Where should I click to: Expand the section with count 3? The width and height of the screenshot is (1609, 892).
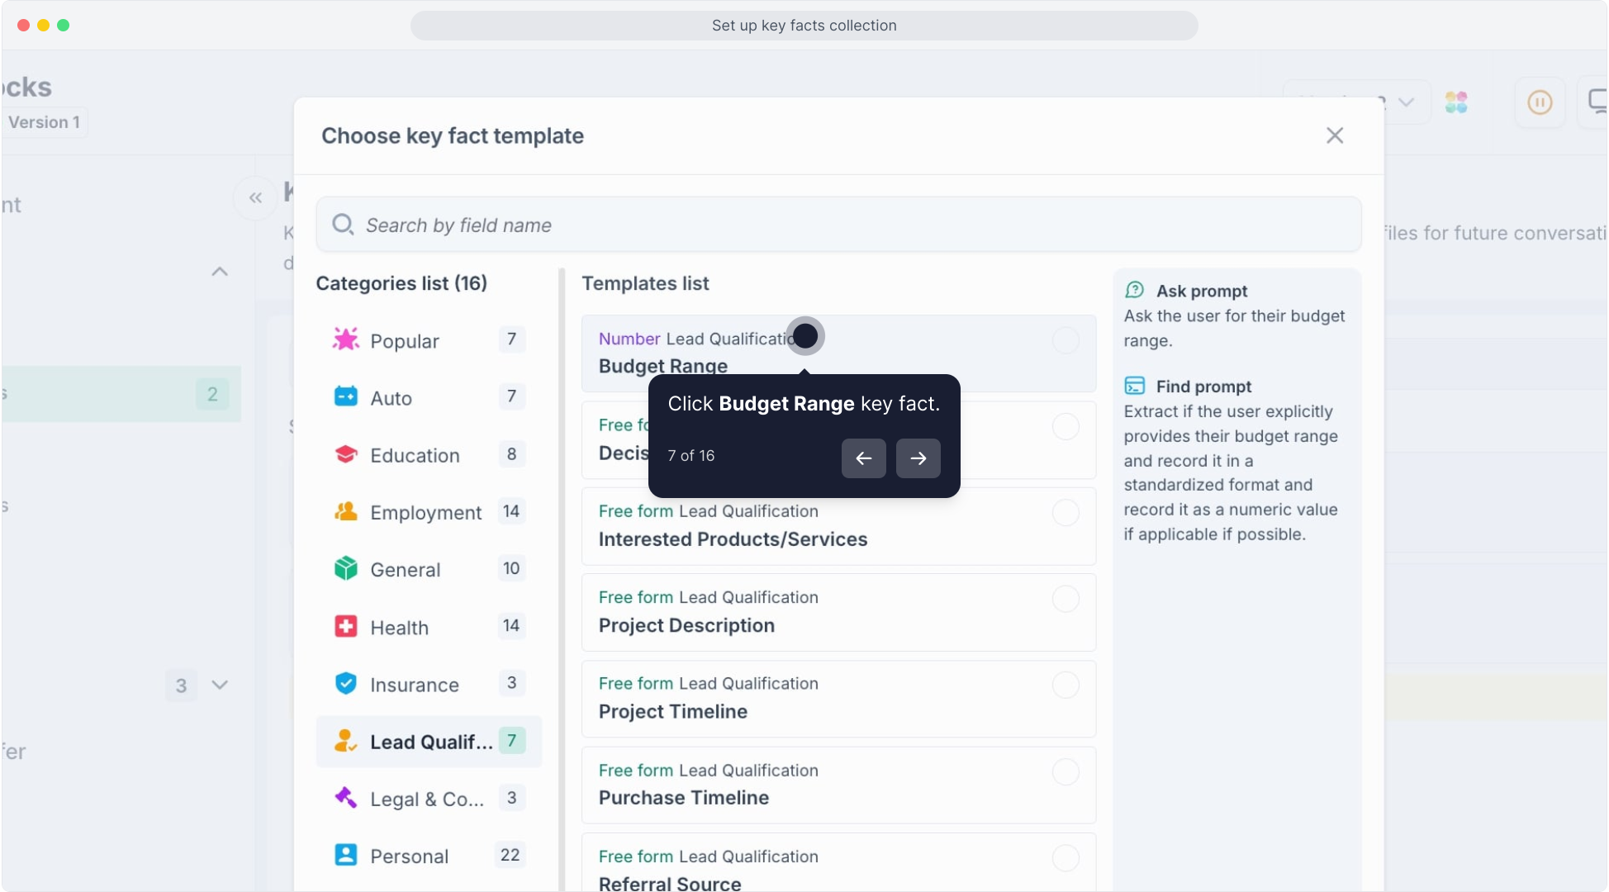220,685
